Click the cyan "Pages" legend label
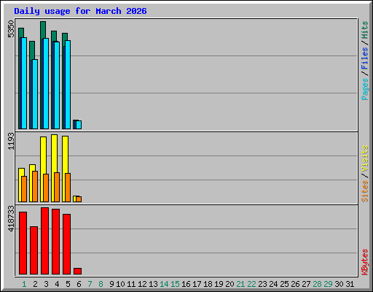373x292 pixels. [364, 89]
